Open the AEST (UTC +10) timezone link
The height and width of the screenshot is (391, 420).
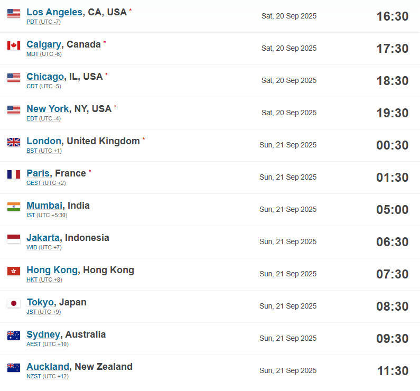click(48, 344)
